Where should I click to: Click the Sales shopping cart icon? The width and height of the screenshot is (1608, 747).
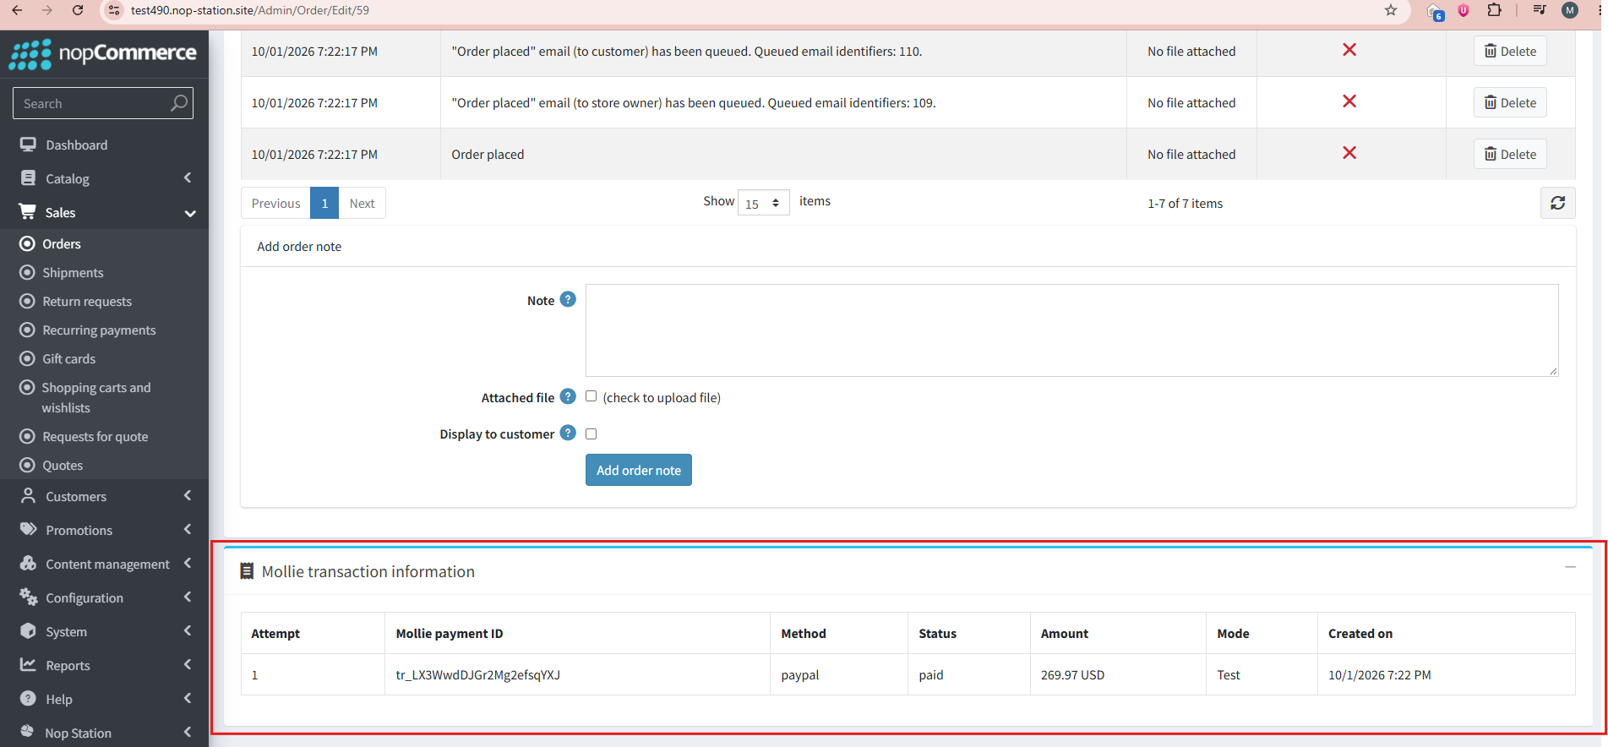pyautogui.click(x=28, y=211)
